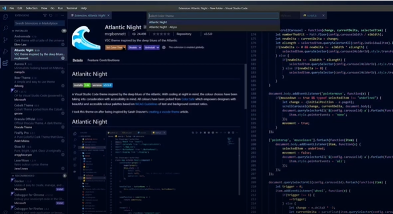Image resolution: width=393 pixels, height=214 pixels.
Task: Open the Search view in activity bar
Action: [5, 28]
